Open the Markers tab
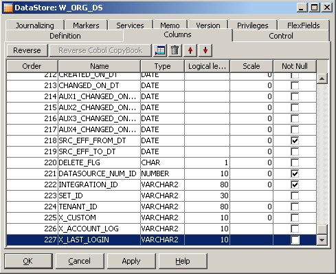 point(86,25)
